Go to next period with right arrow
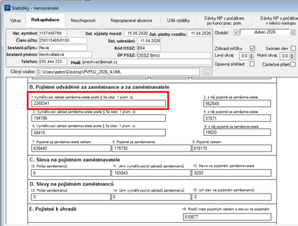The height and width of the screenshot is (226, 298). tap(293, 33)
